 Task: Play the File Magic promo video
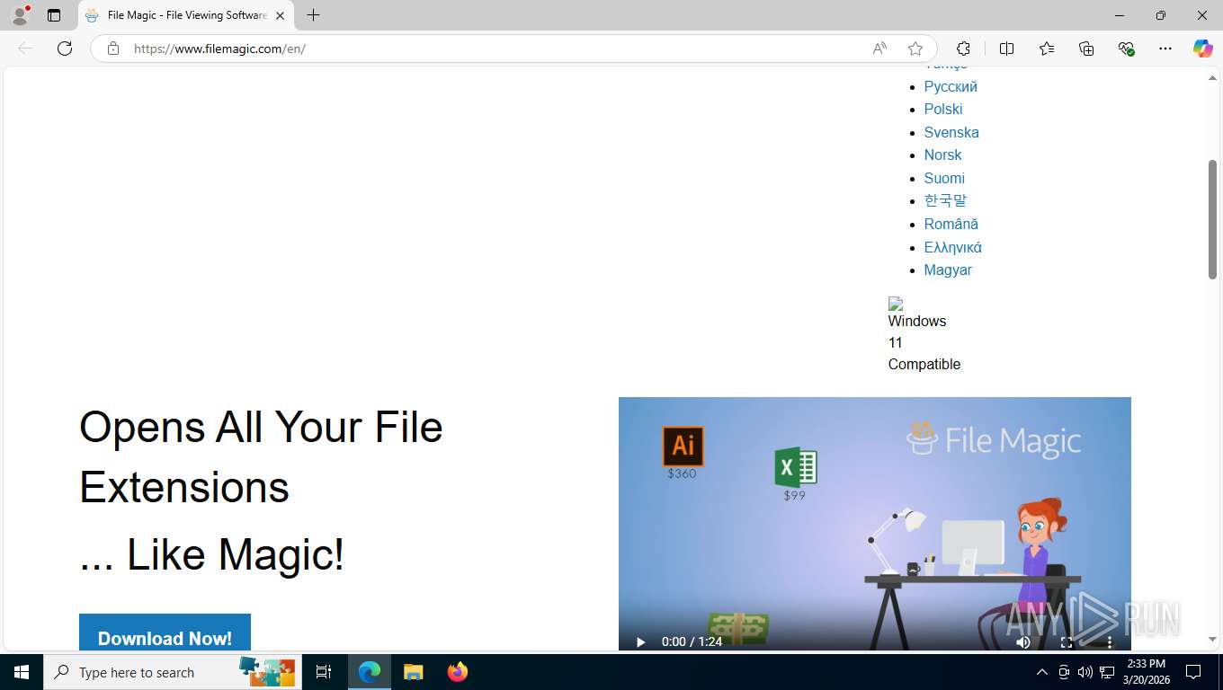(x=640, y=641)
